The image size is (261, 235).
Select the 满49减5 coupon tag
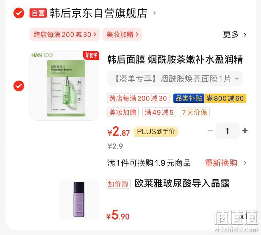pyautogui.click(x=159, y=112)
